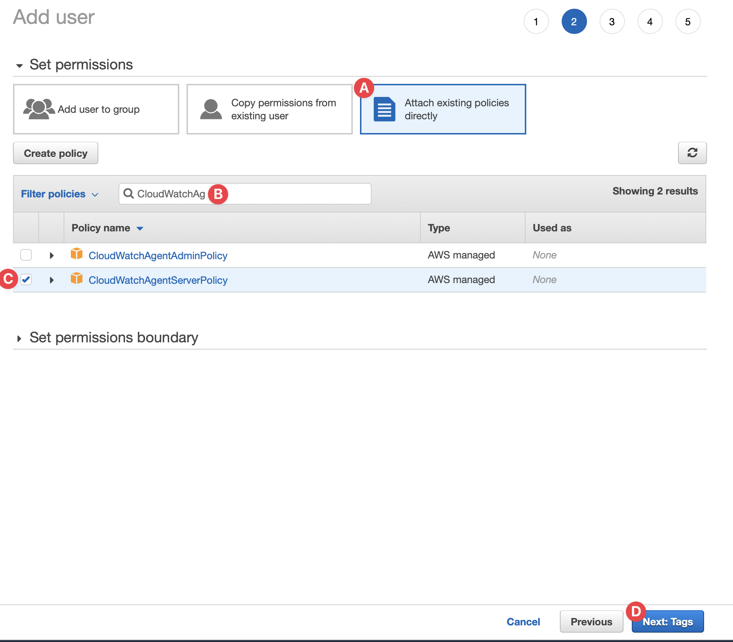Click the Cancel link

click(x=523, y=621)
